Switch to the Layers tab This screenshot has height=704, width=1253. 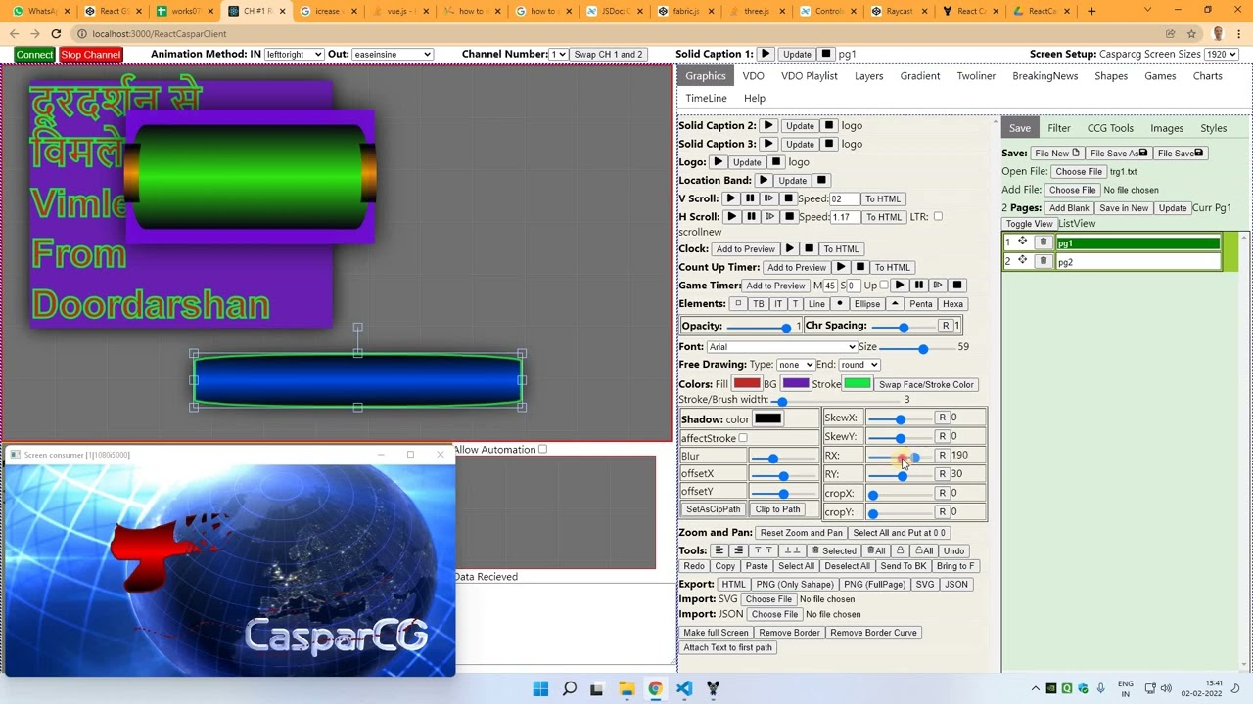pos(868,75)
